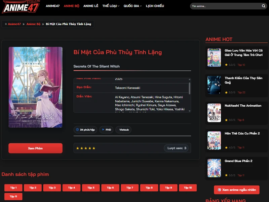Click the play icon beside FHD

[103, 130]
